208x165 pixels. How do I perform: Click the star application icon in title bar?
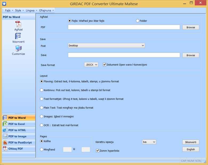coord(4,4)
